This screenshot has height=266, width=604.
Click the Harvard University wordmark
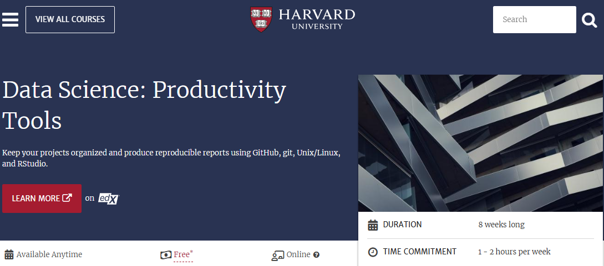point(316,18)
